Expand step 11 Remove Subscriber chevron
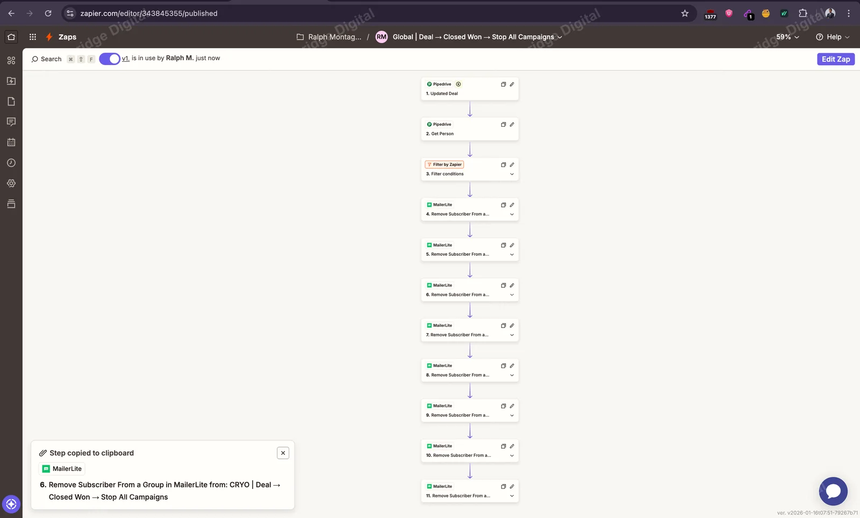The width and height of the screenshot is (860, 518). point(512,496)
